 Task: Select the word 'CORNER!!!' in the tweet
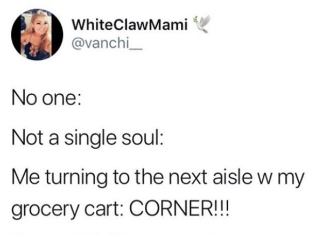click(x=179, y=210)
